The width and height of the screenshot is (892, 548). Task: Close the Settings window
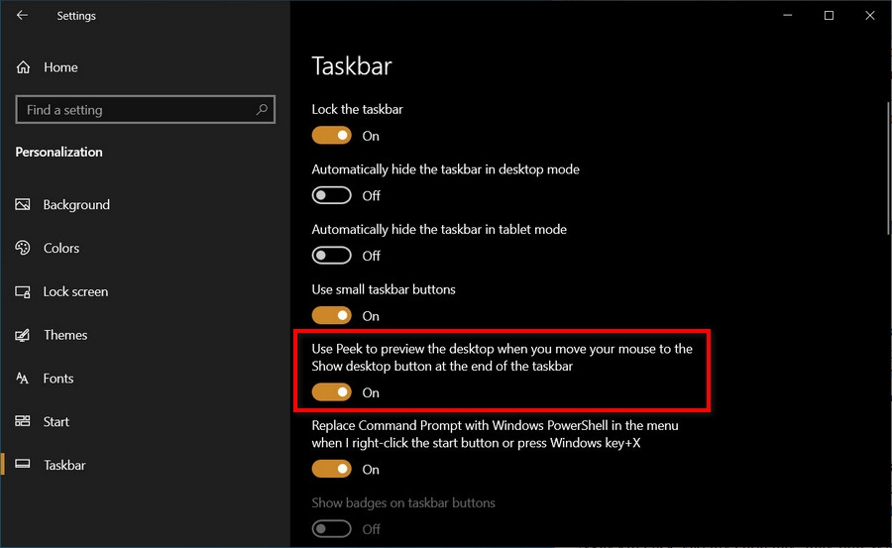870,16
